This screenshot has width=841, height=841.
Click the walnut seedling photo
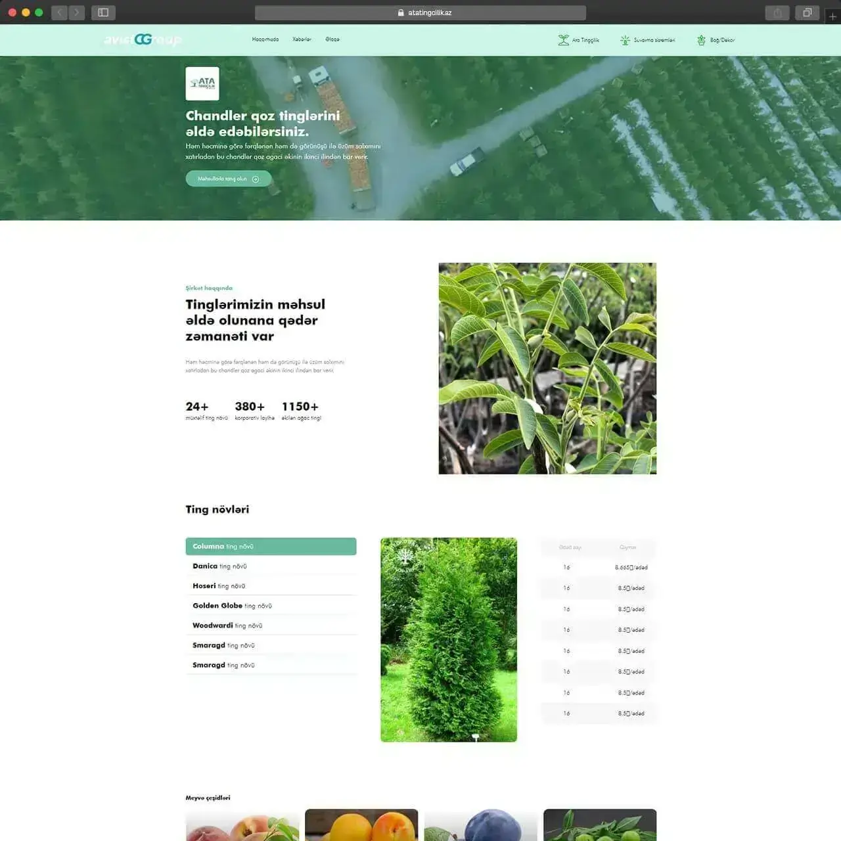tap(547, 368)
